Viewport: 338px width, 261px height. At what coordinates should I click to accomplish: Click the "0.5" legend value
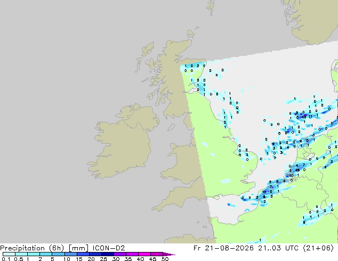19,259
